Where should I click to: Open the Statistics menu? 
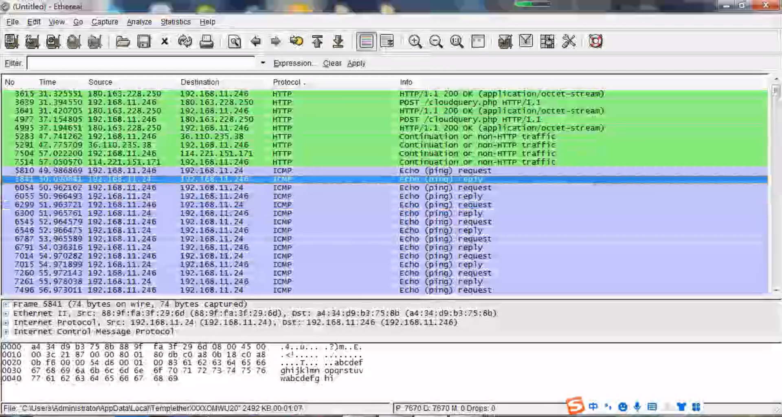[x=176, y=22]
